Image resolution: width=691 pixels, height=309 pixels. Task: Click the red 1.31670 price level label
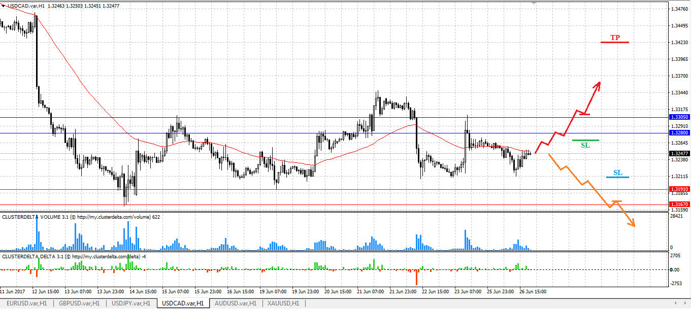coord(679,204)
